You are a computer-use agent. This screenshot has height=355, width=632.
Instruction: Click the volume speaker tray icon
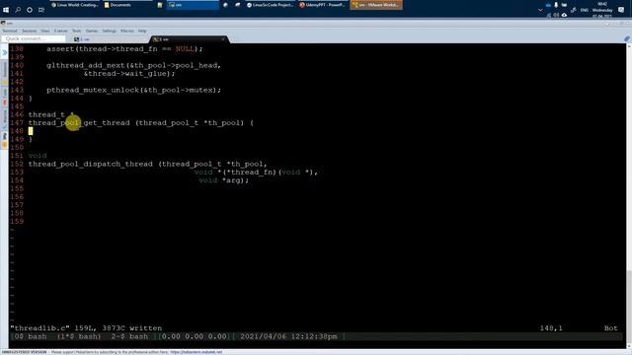556,16
